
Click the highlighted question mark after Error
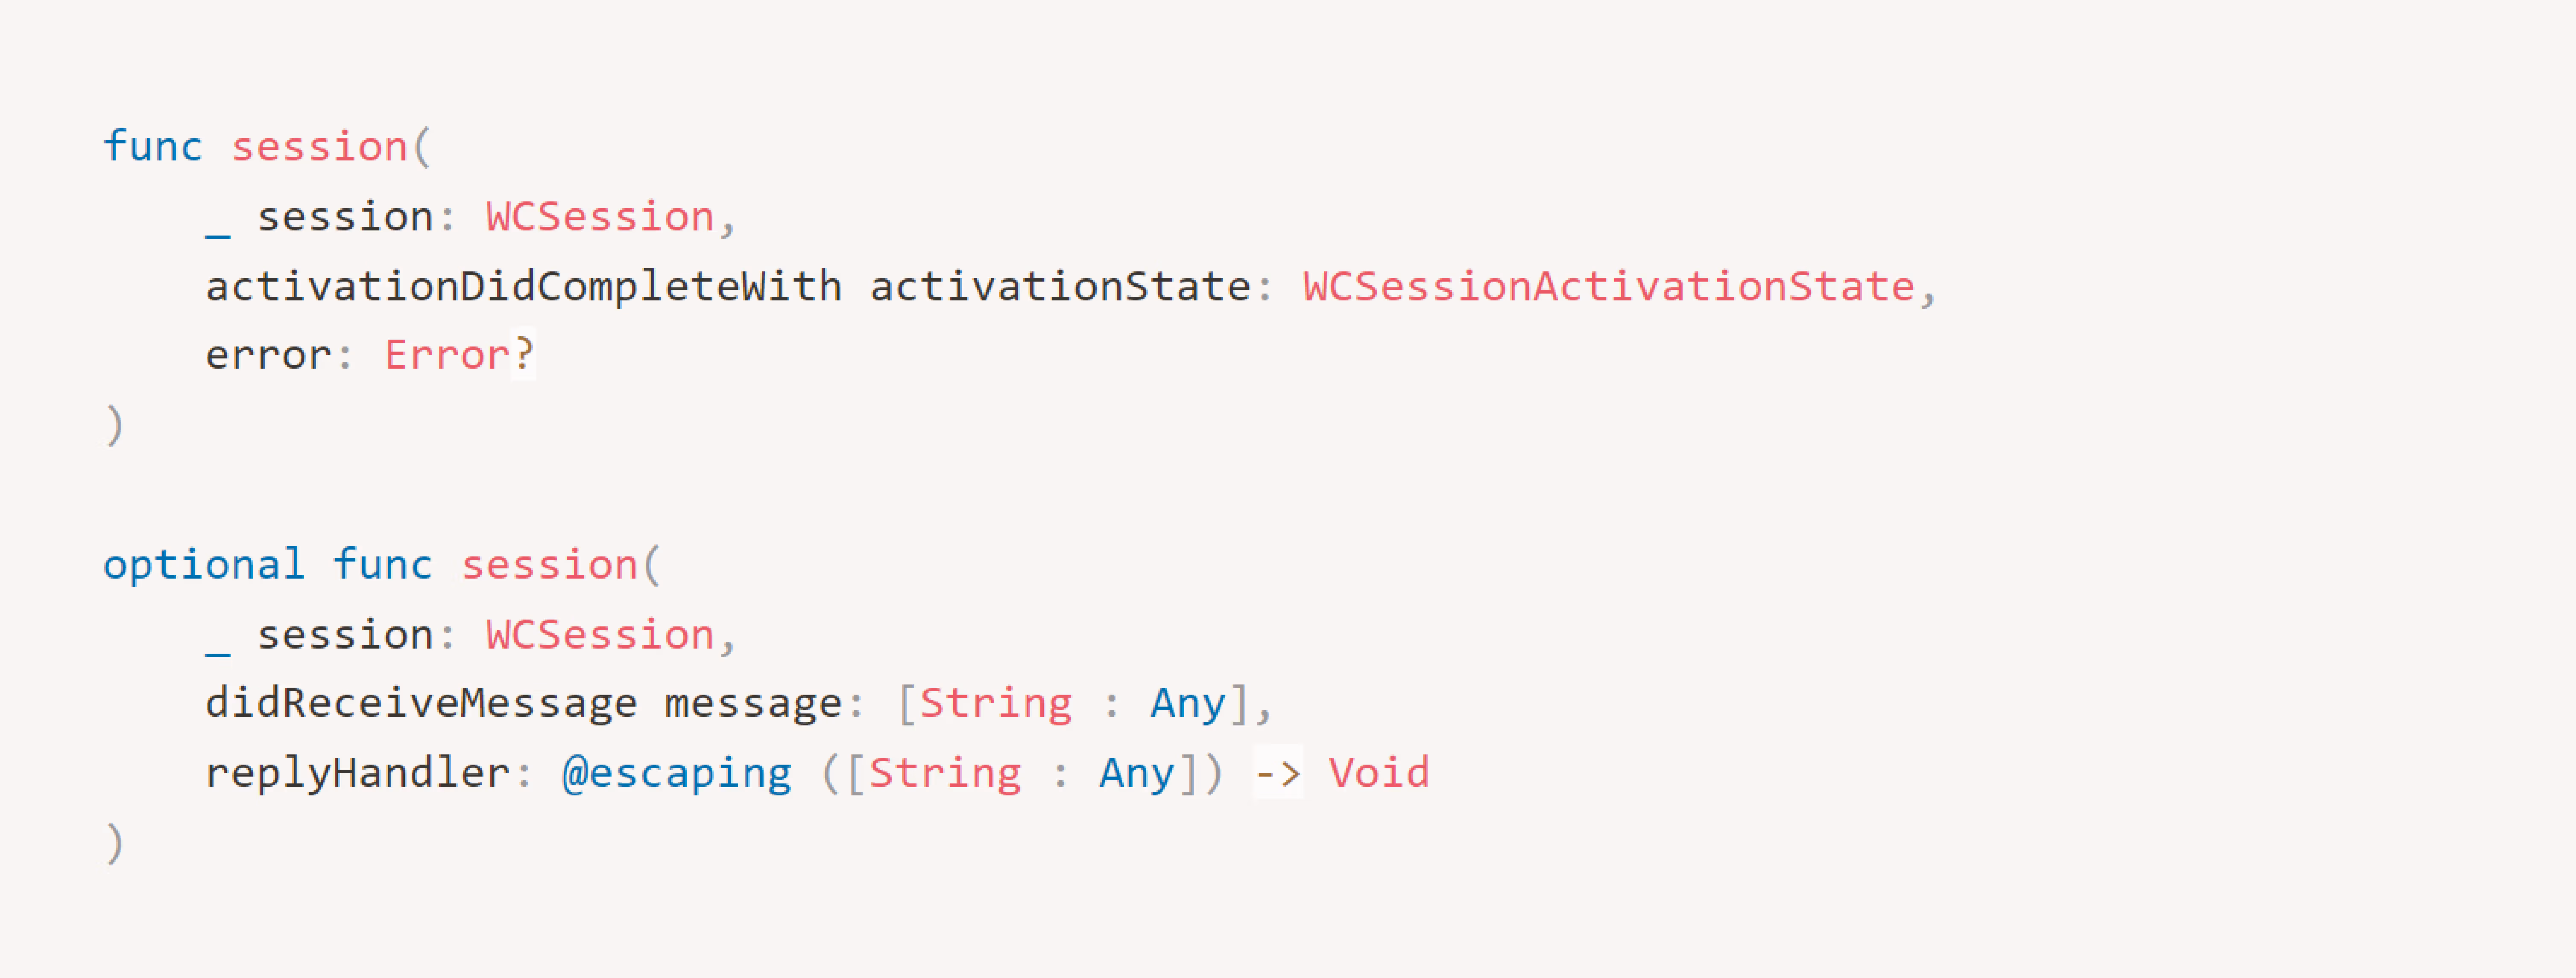pos(524,355)
